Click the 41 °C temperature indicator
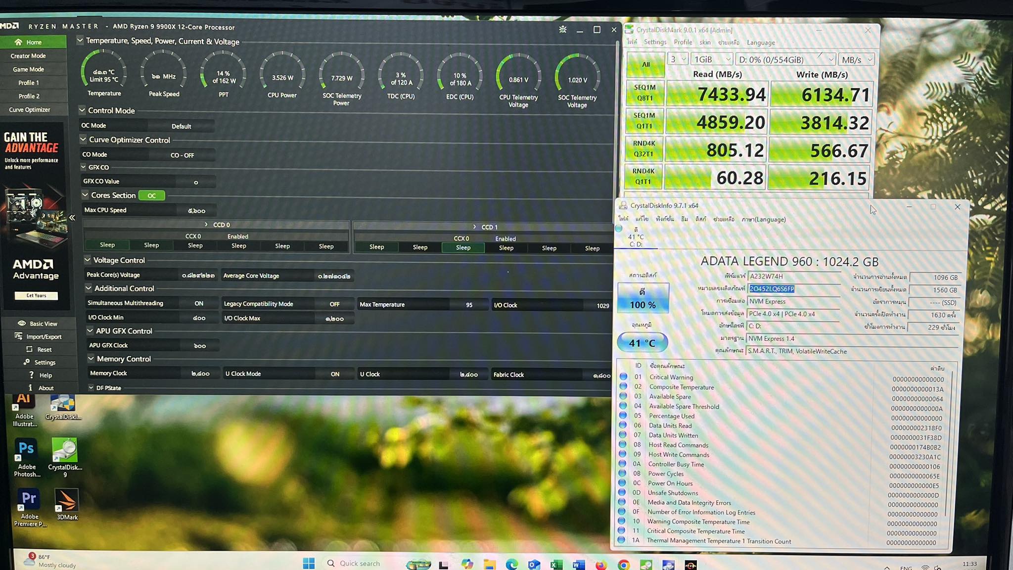The width and height of the screenshot is (1013, 570). click(x=642, y=343)
